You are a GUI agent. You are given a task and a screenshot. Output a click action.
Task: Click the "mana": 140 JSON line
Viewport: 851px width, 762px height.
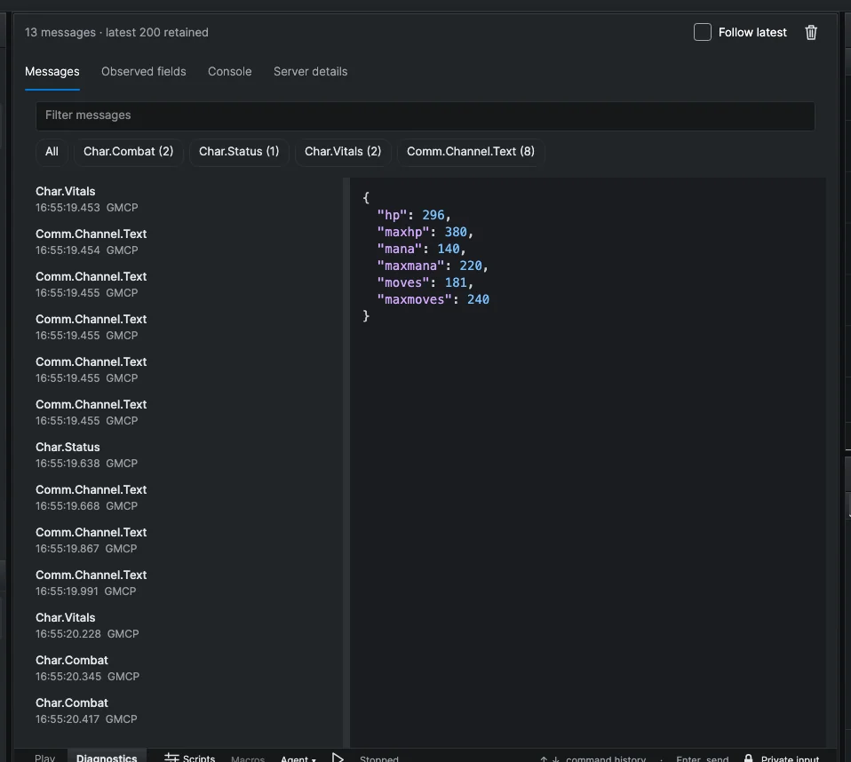[x=422, y=249]
